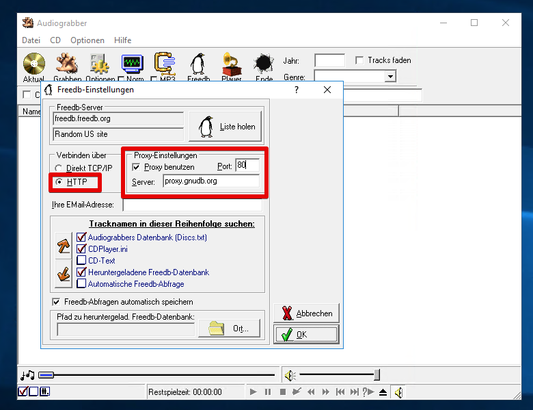The width and height of the screenshot is (533, 410).
Task: Select the Direkt TCP/IP radio button
Action: [x=59, y=168]
